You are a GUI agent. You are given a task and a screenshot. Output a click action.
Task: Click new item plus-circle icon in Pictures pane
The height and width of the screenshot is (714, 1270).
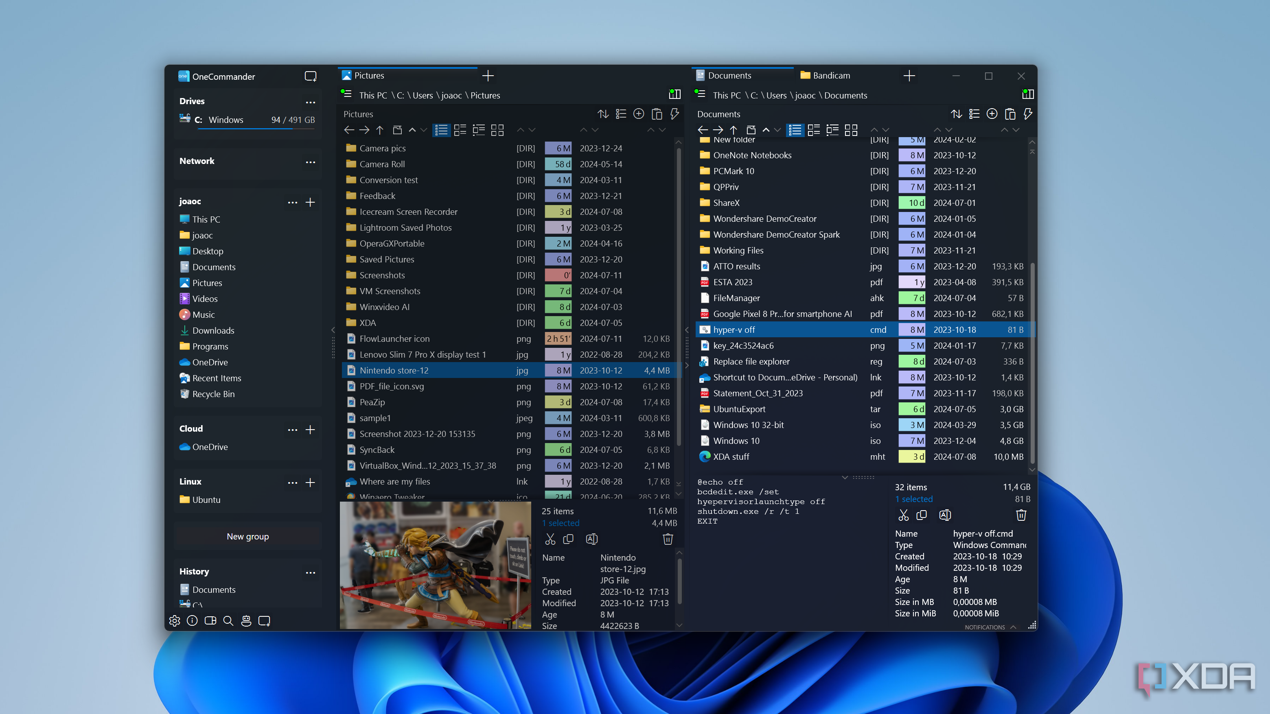[638, 114]
